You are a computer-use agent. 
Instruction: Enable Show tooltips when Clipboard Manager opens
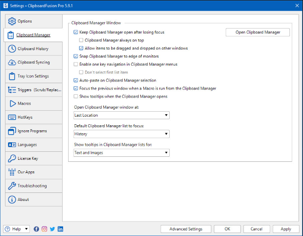coord(76,96)
